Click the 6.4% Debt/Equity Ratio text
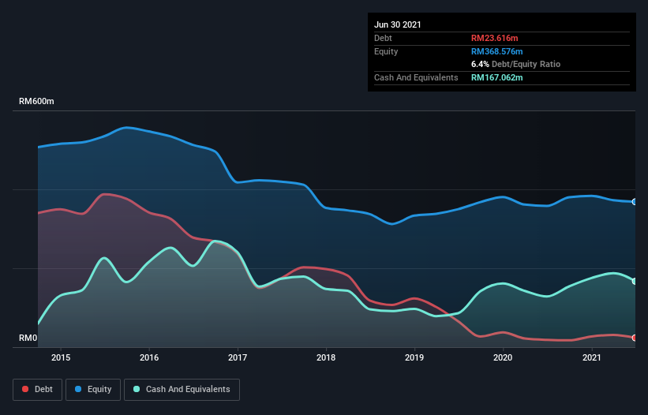Viewport: 648px width, 415px height. [515, 65]
